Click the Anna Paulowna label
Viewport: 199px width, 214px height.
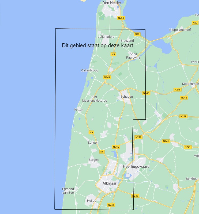(x=133, y=56)
